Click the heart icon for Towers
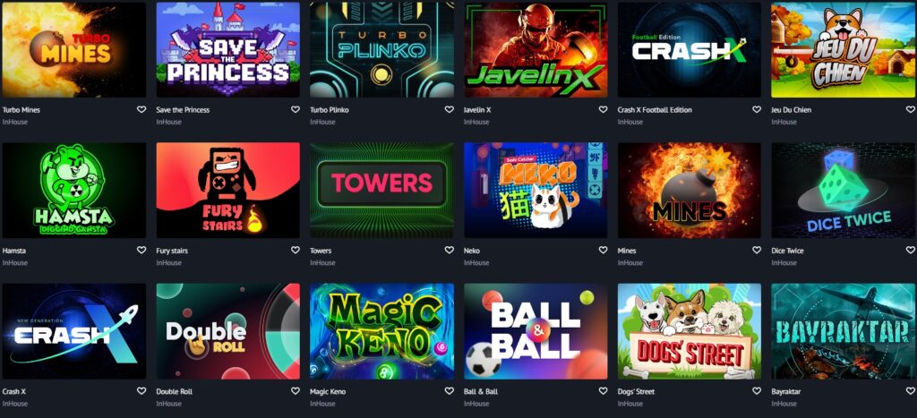 pyautogui.click(x=449, y=251)
